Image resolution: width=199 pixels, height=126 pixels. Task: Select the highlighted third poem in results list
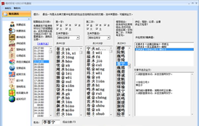pos(165,49)
